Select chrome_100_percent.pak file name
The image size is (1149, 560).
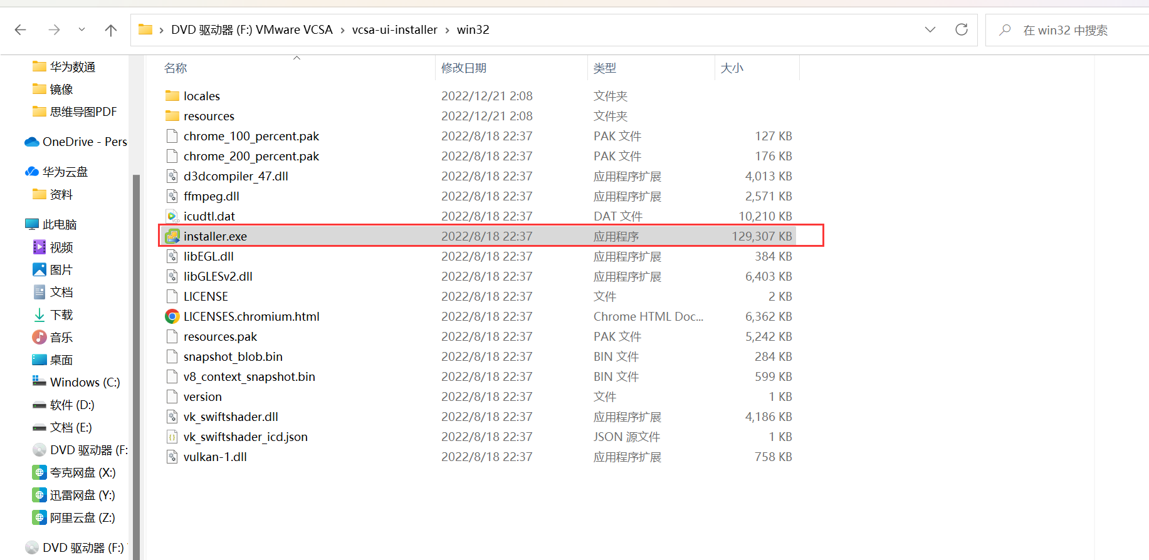(x=251, y=136)
